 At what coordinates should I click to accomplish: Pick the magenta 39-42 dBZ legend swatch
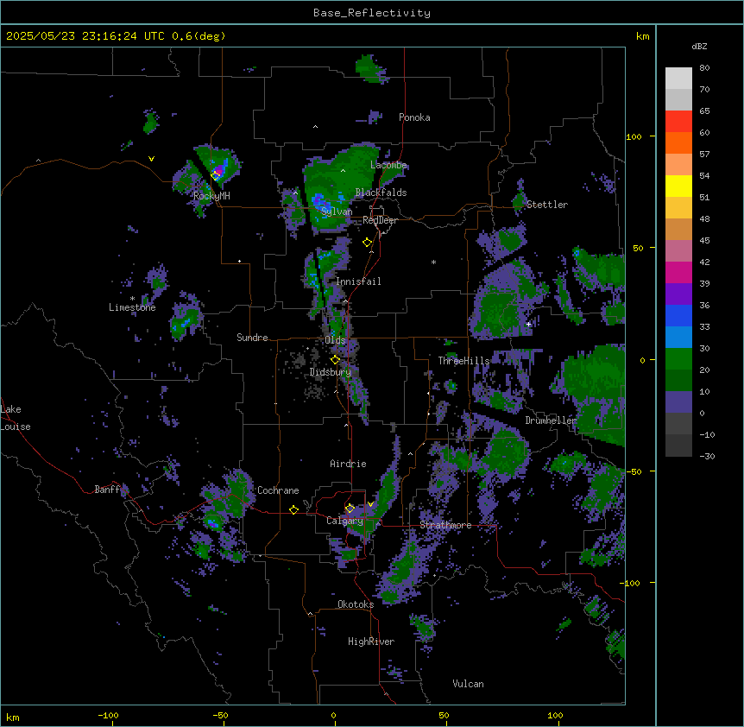(x=678, y=272)
